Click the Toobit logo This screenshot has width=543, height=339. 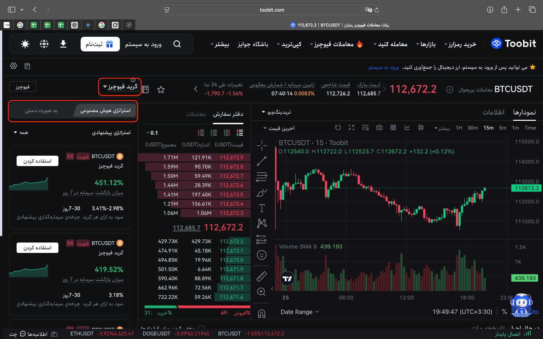tap(513, 44)
